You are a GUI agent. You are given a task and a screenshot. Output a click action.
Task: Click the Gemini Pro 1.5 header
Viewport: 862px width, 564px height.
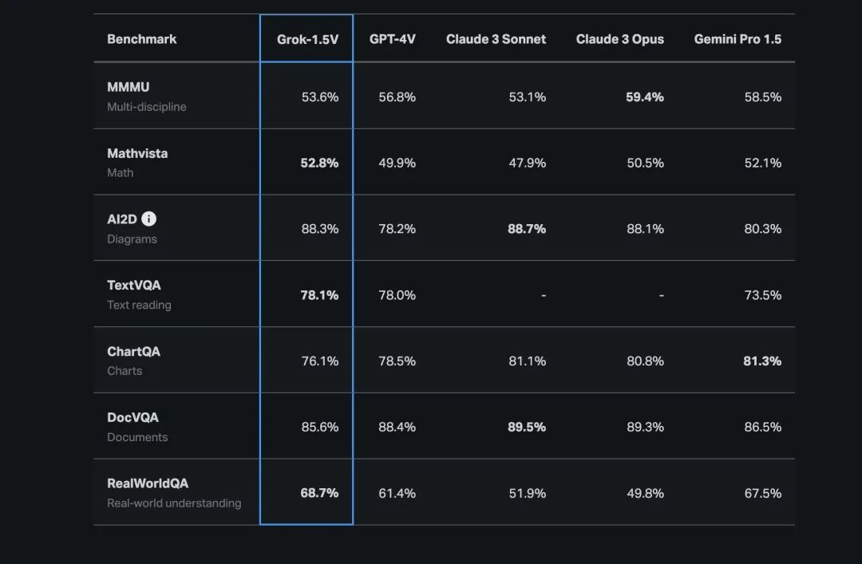tap(737, 39)
